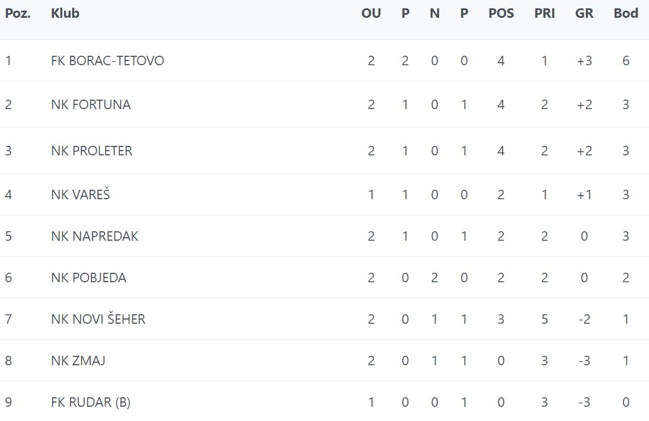Viewport: 649px width, 421px height.
Task: Select the OU column header
Action: coord(371,13)
